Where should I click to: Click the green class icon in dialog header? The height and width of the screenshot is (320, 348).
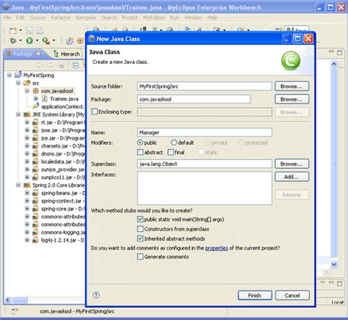(x=291, y=61)
